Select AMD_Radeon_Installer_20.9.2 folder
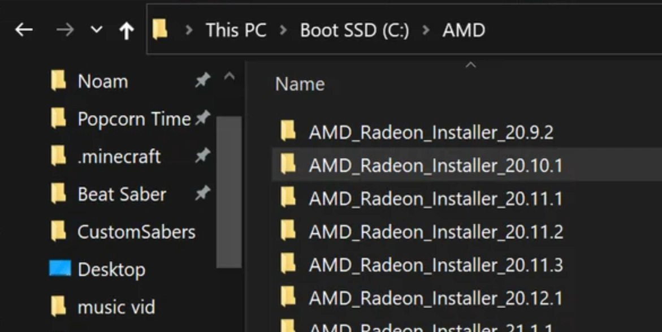Image resolution: width=662 pixels, height=332 pixels. [x=431, y=132]
